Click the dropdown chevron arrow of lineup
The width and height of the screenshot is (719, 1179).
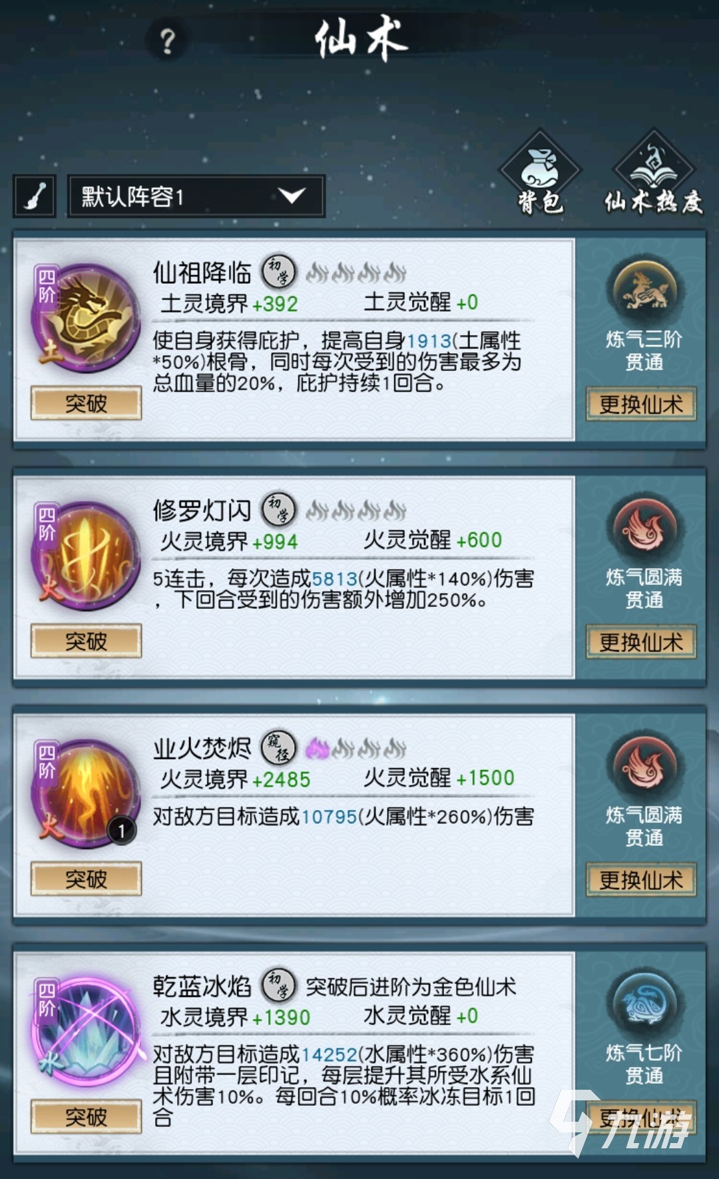click(x=292, y=196)
